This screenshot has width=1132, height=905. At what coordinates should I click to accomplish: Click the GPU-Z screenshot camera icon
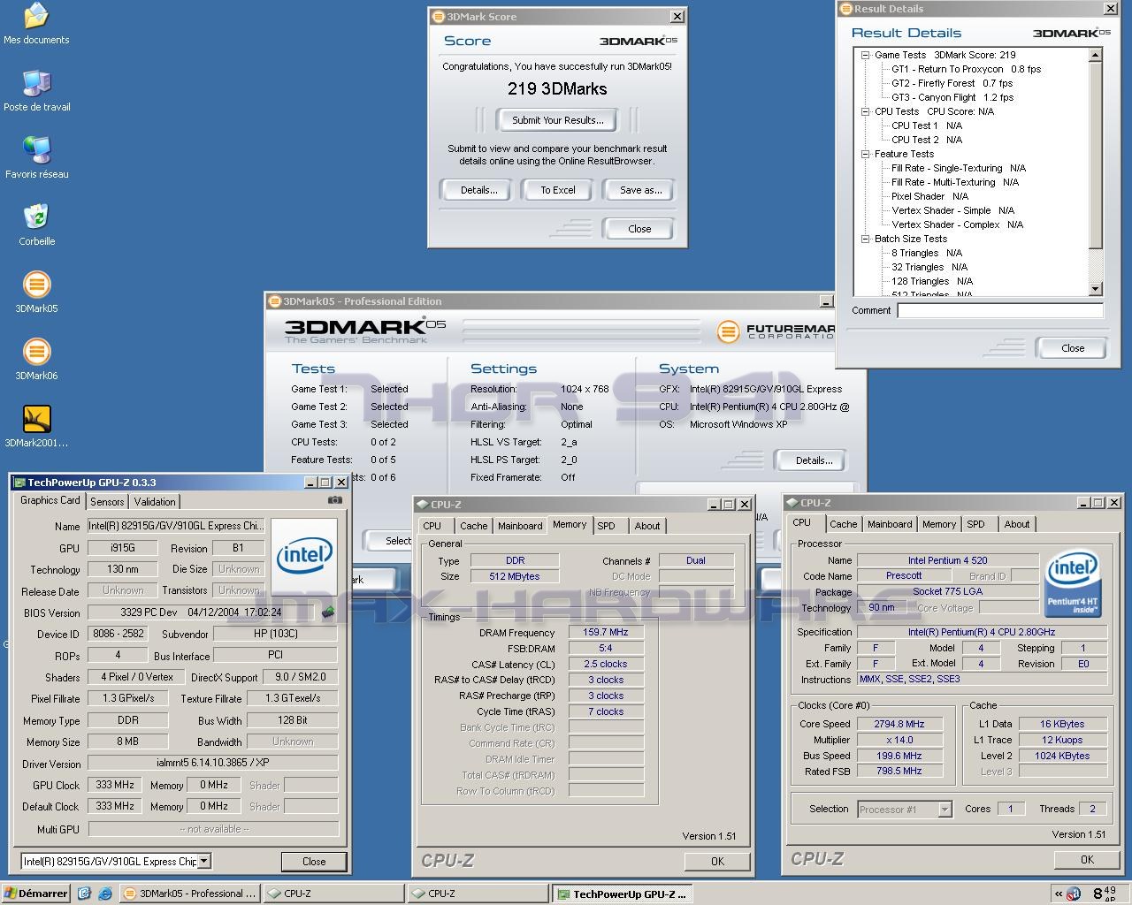pos(335,500)
